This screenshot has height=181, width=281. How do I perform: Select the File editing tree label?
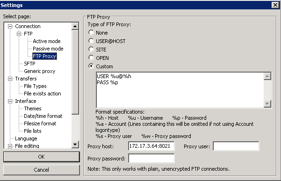27,146
